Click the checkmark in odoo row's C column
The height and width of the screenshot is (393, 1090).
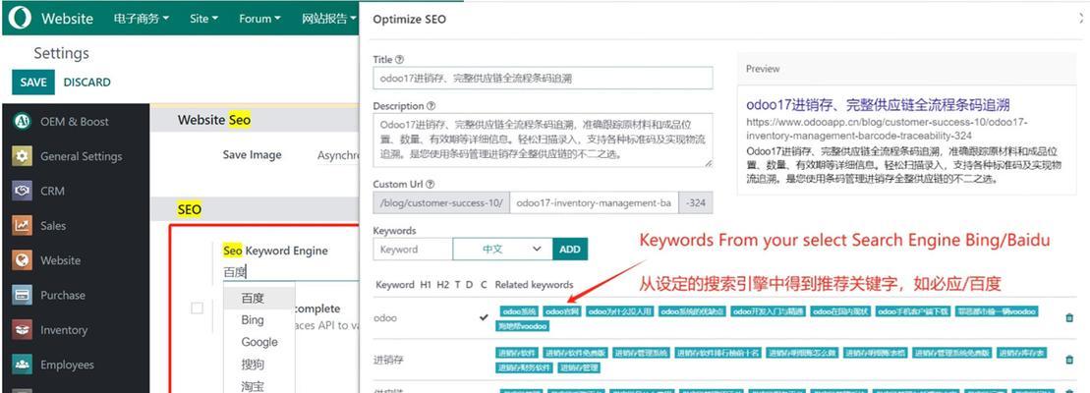point(484,318)
